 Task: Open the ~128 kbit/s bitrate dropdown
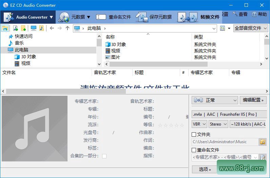(x=248, y=124)
